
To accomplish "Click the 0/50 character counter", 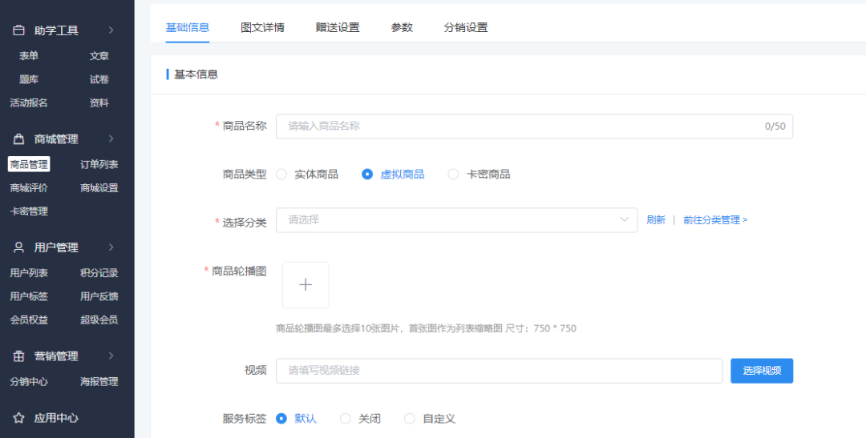I will coord(775,127).
